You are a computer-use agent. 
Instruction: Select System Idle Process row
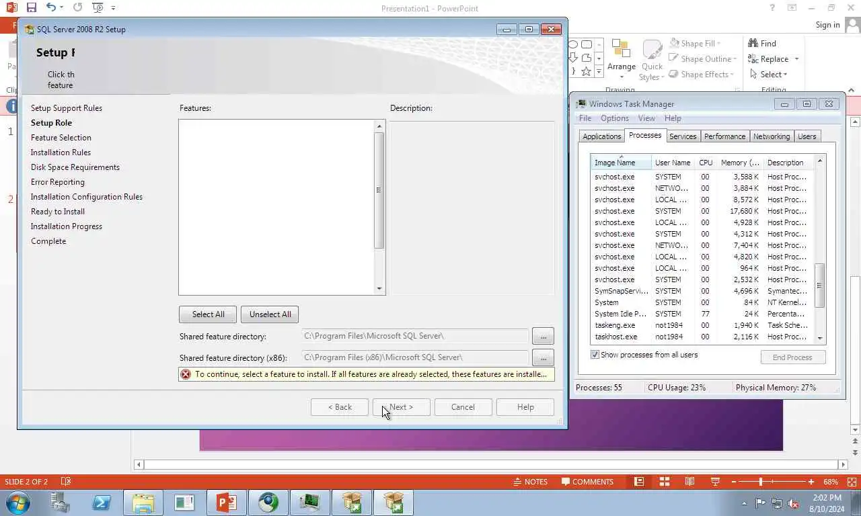coord(702,314)
